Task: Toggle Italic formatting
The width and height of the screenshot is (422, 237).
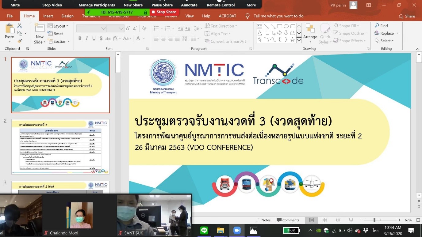Action: 87,38
